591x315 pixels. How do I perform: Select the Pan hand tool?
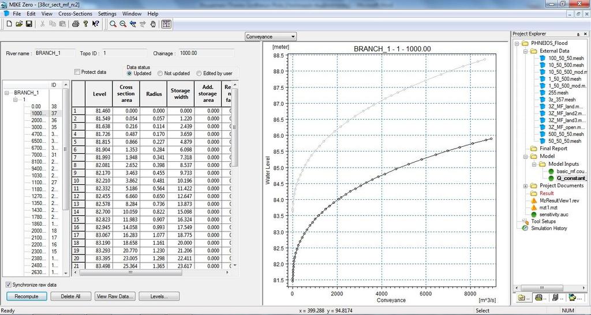[152, 24]
